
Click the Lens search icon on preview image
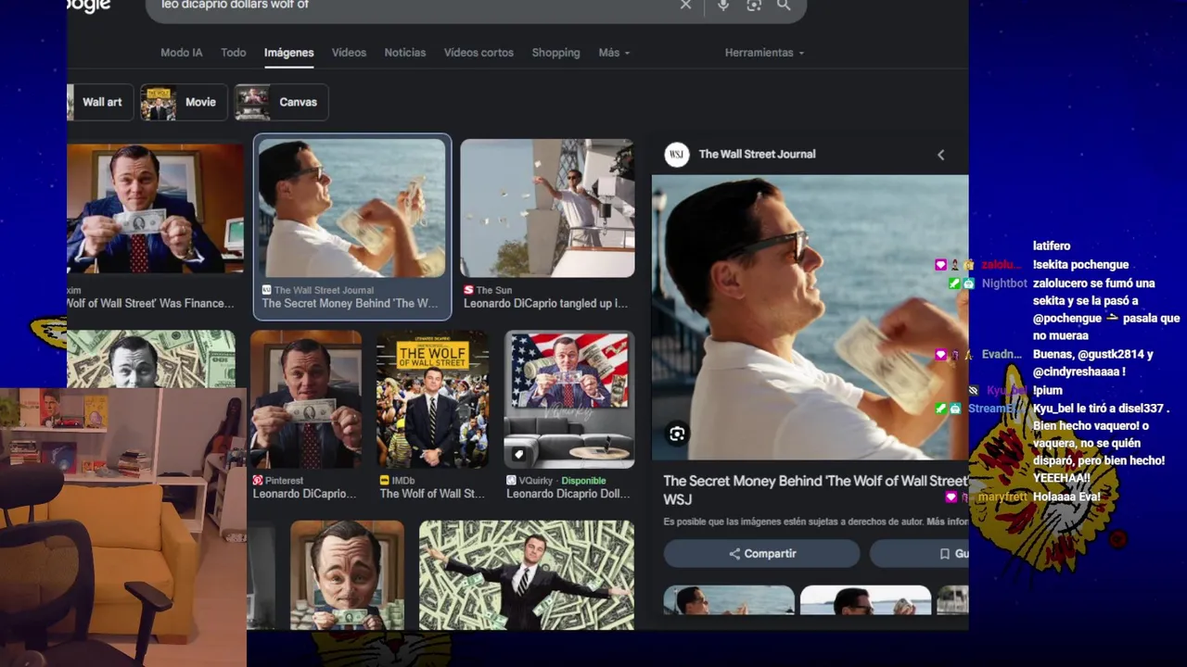tap(677, 434)
